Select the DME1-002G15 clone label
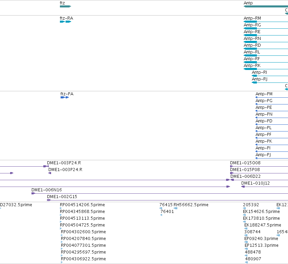 [62, 197]
